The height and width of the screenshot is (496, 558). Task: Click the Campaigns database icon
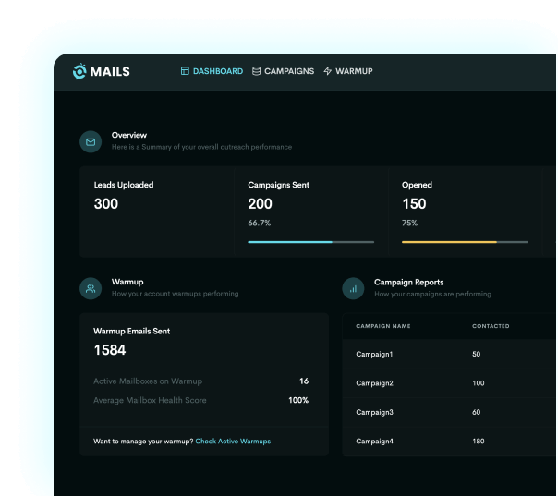pyautogui.click(x=256, y=71)
